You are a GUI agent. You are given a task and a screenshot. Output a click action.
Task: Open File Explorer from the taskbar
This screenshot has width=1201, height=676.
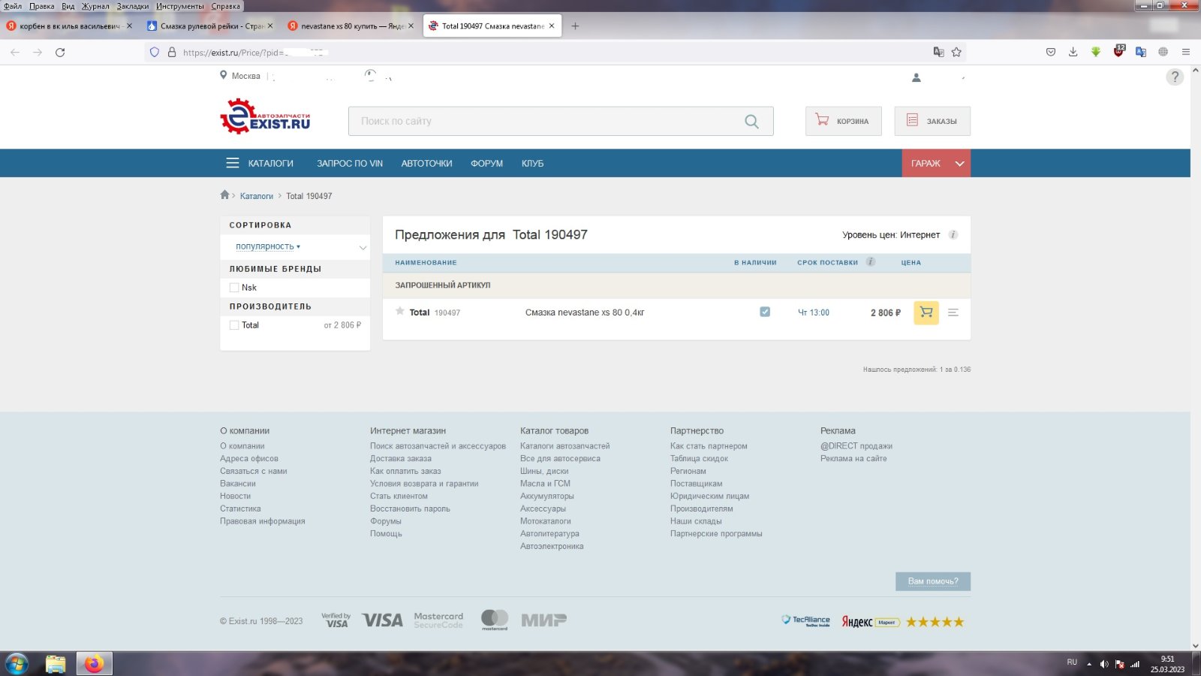(x=55, y=664)
